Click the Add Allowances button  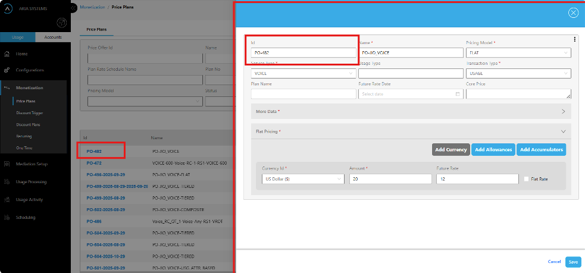tap(493, 150)
